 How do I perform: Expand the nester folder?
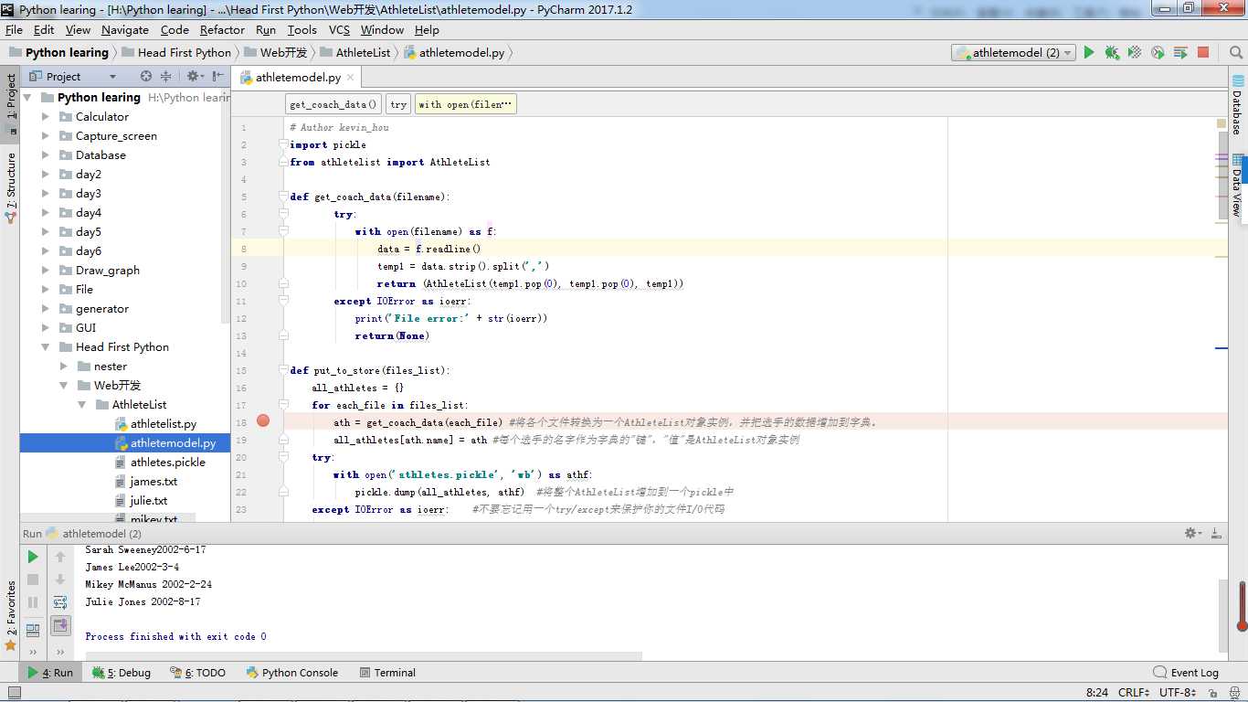(64, 367)
